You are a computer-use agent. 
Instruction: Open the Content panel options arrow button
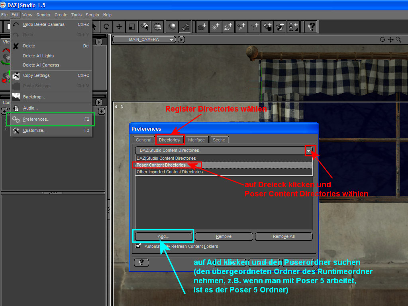pos(99,102)
